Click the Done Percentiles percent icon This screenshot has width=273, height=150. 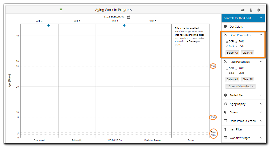(x=225, y=35)
